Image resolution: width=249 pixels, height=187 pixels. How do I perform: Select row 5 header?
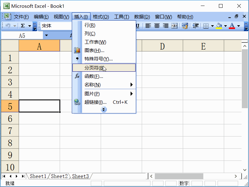tap(10, 106)
